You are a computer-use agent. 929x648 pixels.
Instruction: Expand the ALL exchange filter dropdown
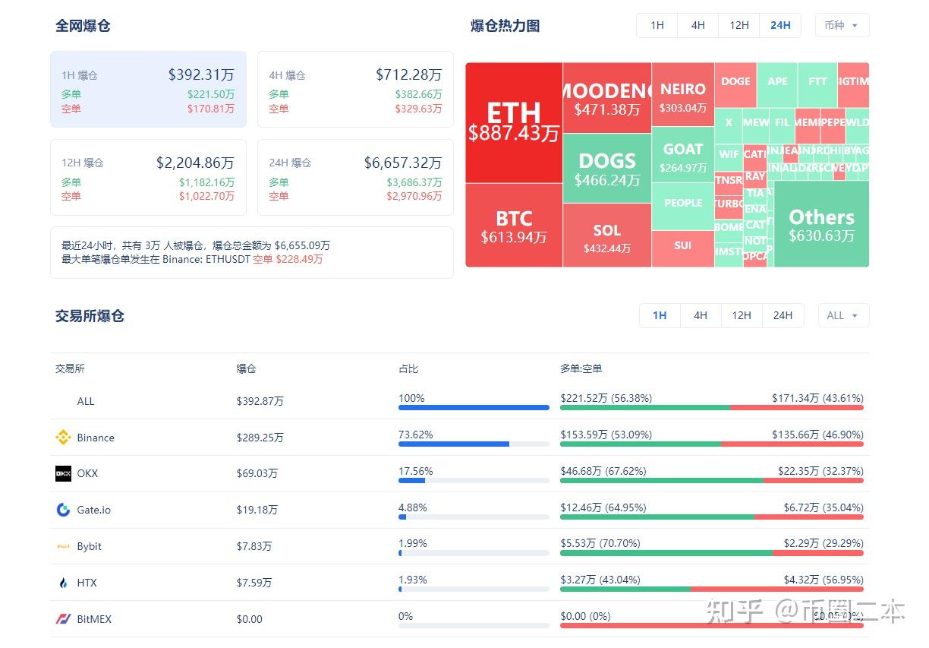coord(843,315)
